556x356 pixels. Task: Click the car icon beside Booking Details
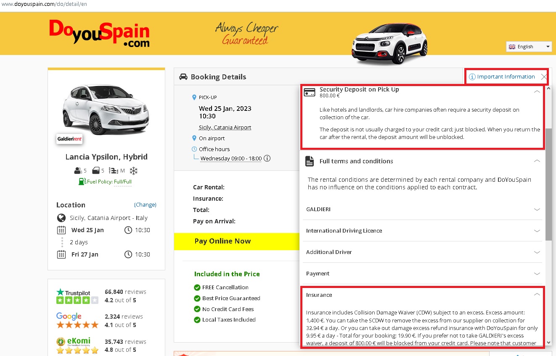183,77
